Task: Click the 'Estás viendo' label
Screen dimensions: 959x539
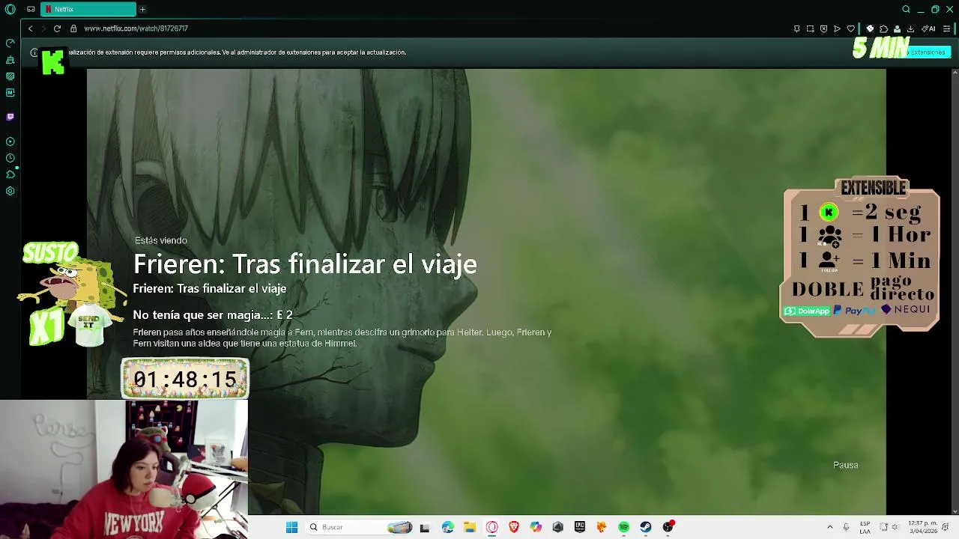Action: (161, 240)
